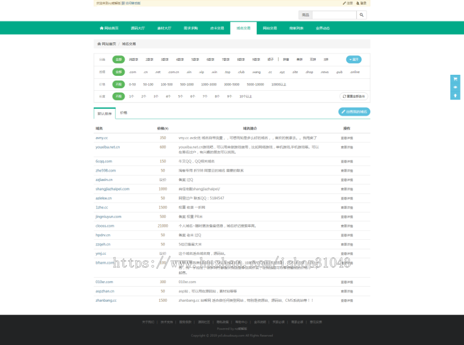464x345 pixels.
Task: Open the 业界动态 nav item
Action: [323, 28]
